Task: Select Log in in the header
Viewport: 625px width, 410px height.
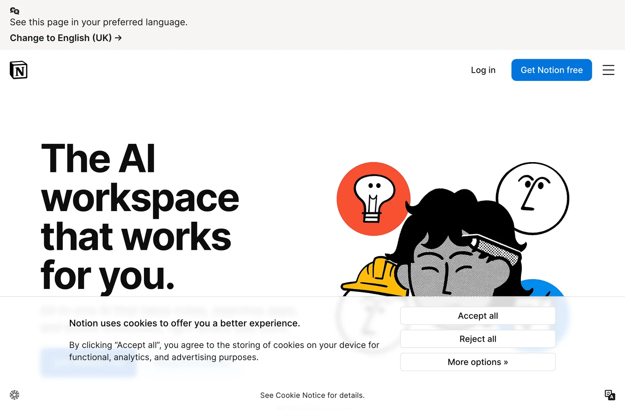Action: [x=483, y=70]
